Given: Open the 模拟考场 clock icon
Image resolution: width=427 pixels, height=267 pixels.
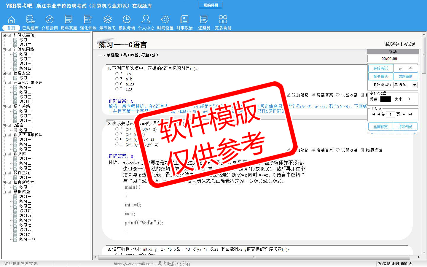Looking at the screenshot, I should pos(127,20).
